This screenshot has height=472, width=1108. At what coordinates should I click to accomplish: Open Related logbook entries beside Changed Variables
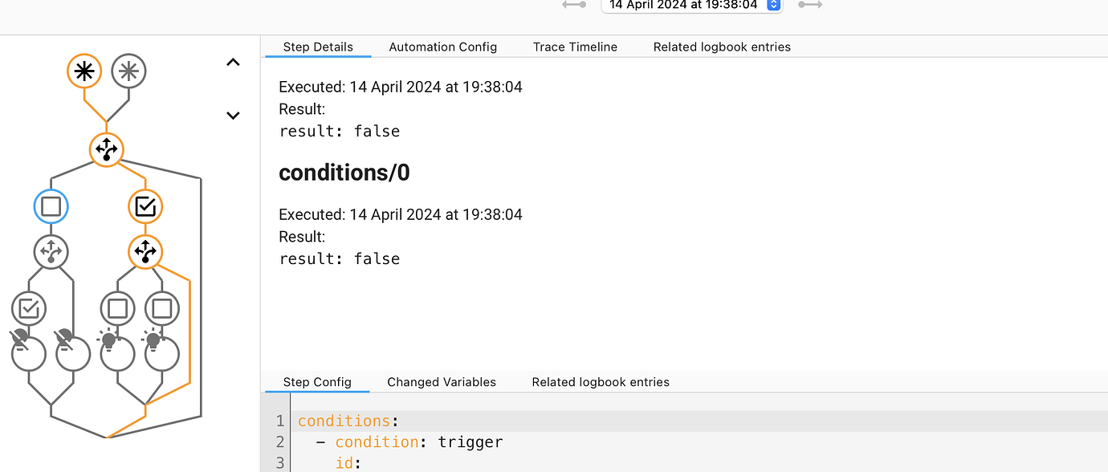click(x=601, y=382)
